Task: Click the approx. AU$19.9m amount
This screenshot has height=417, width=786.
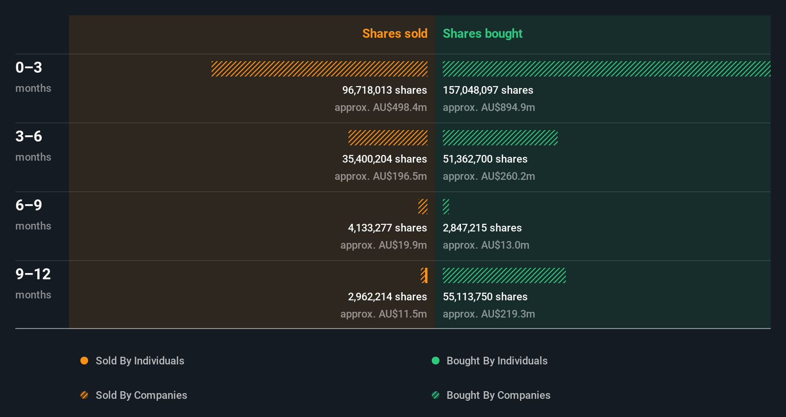Action: pos(383,245)
